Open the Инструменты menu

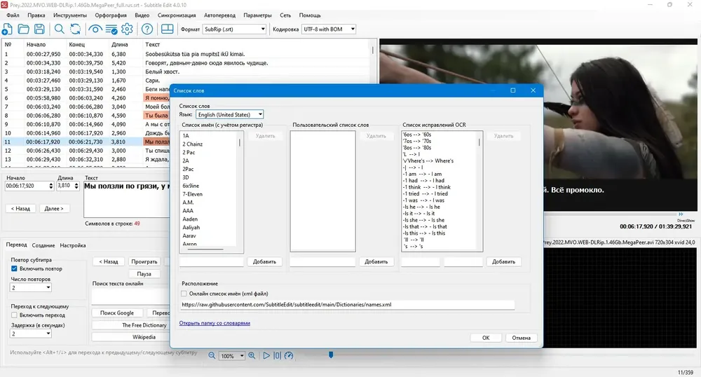69,15
